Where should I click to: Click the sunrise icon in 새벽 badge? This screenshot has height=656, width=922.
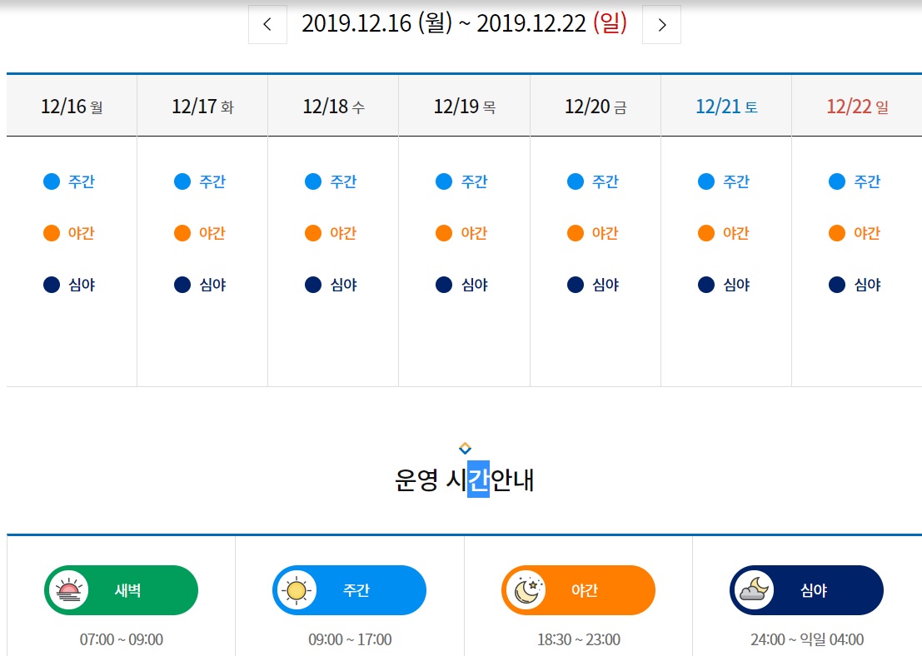click(x=68, y=590)
